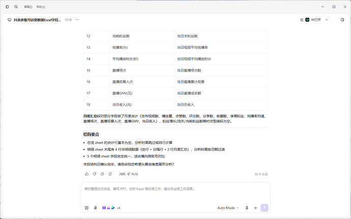The image size is (351, 219).
Task: Click the 结构要点 heading
Action: (91, 135)
